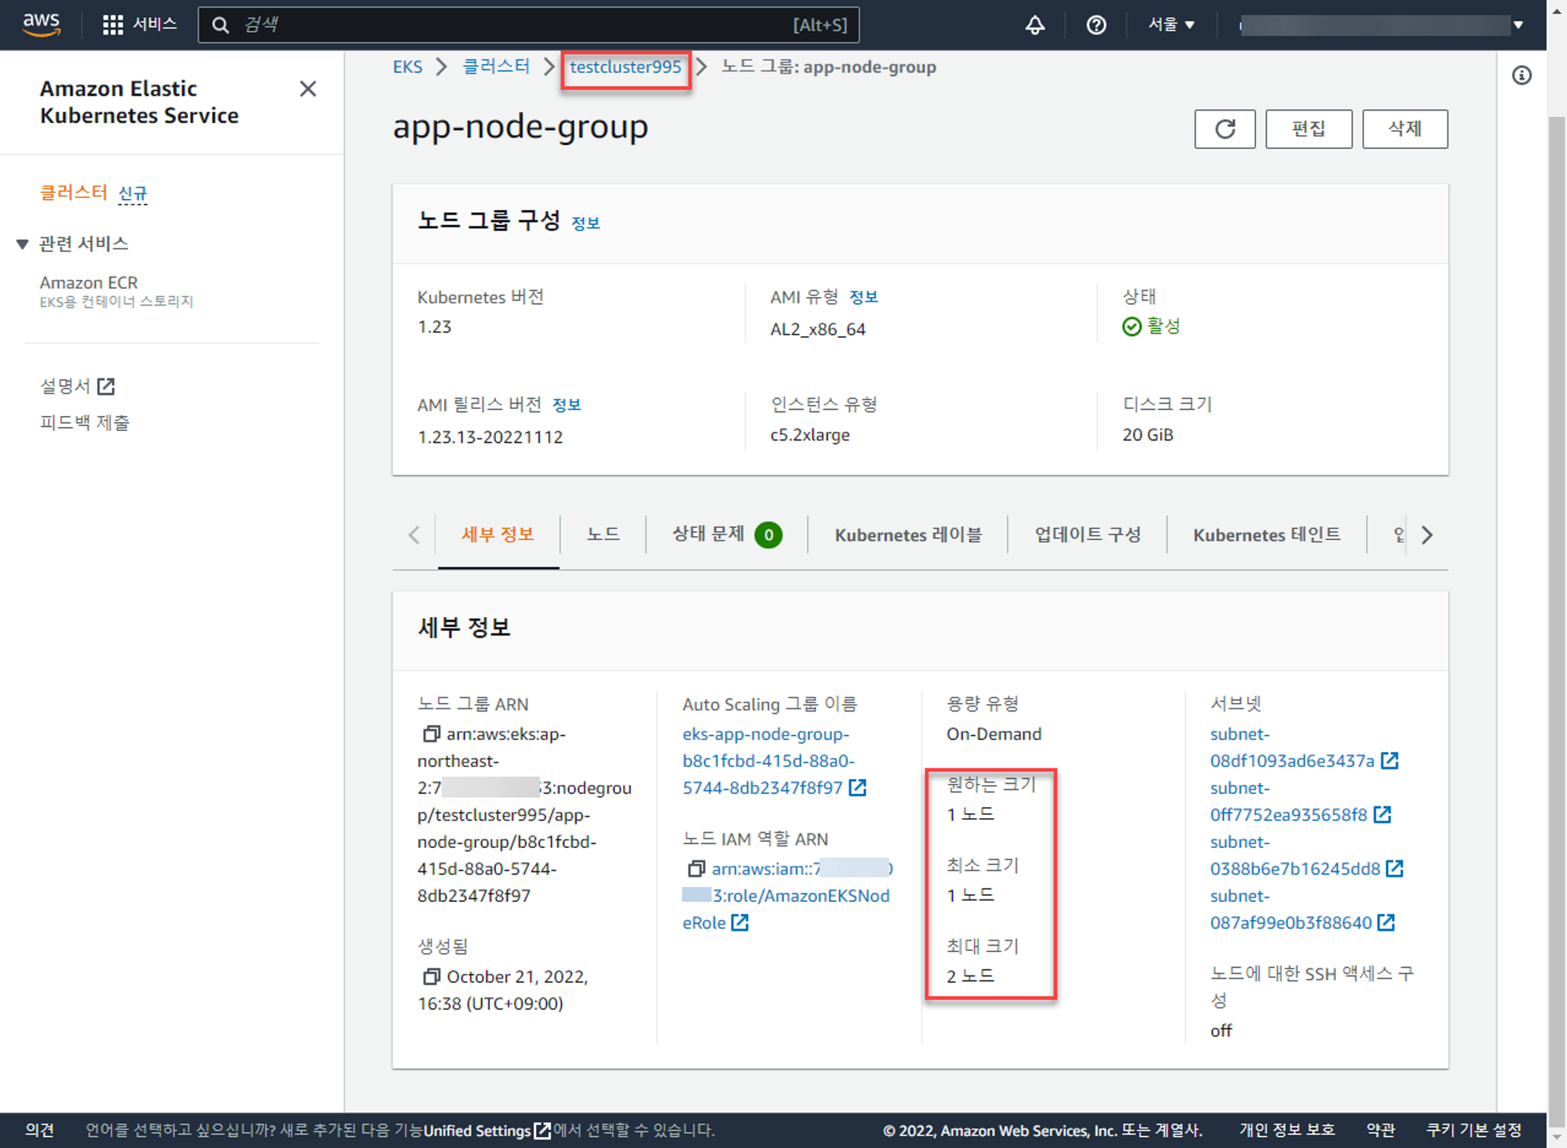Open 정보 link next to AMI 유형

point(863,297)
